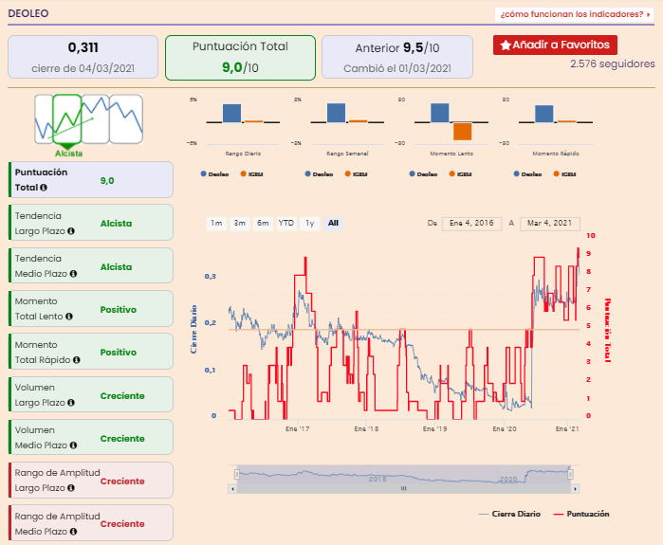This screenshot has height=545, width=663.
Task: Toggle Deoleo legend in Momento Rápido chart
Action: (x=527, y=174)
